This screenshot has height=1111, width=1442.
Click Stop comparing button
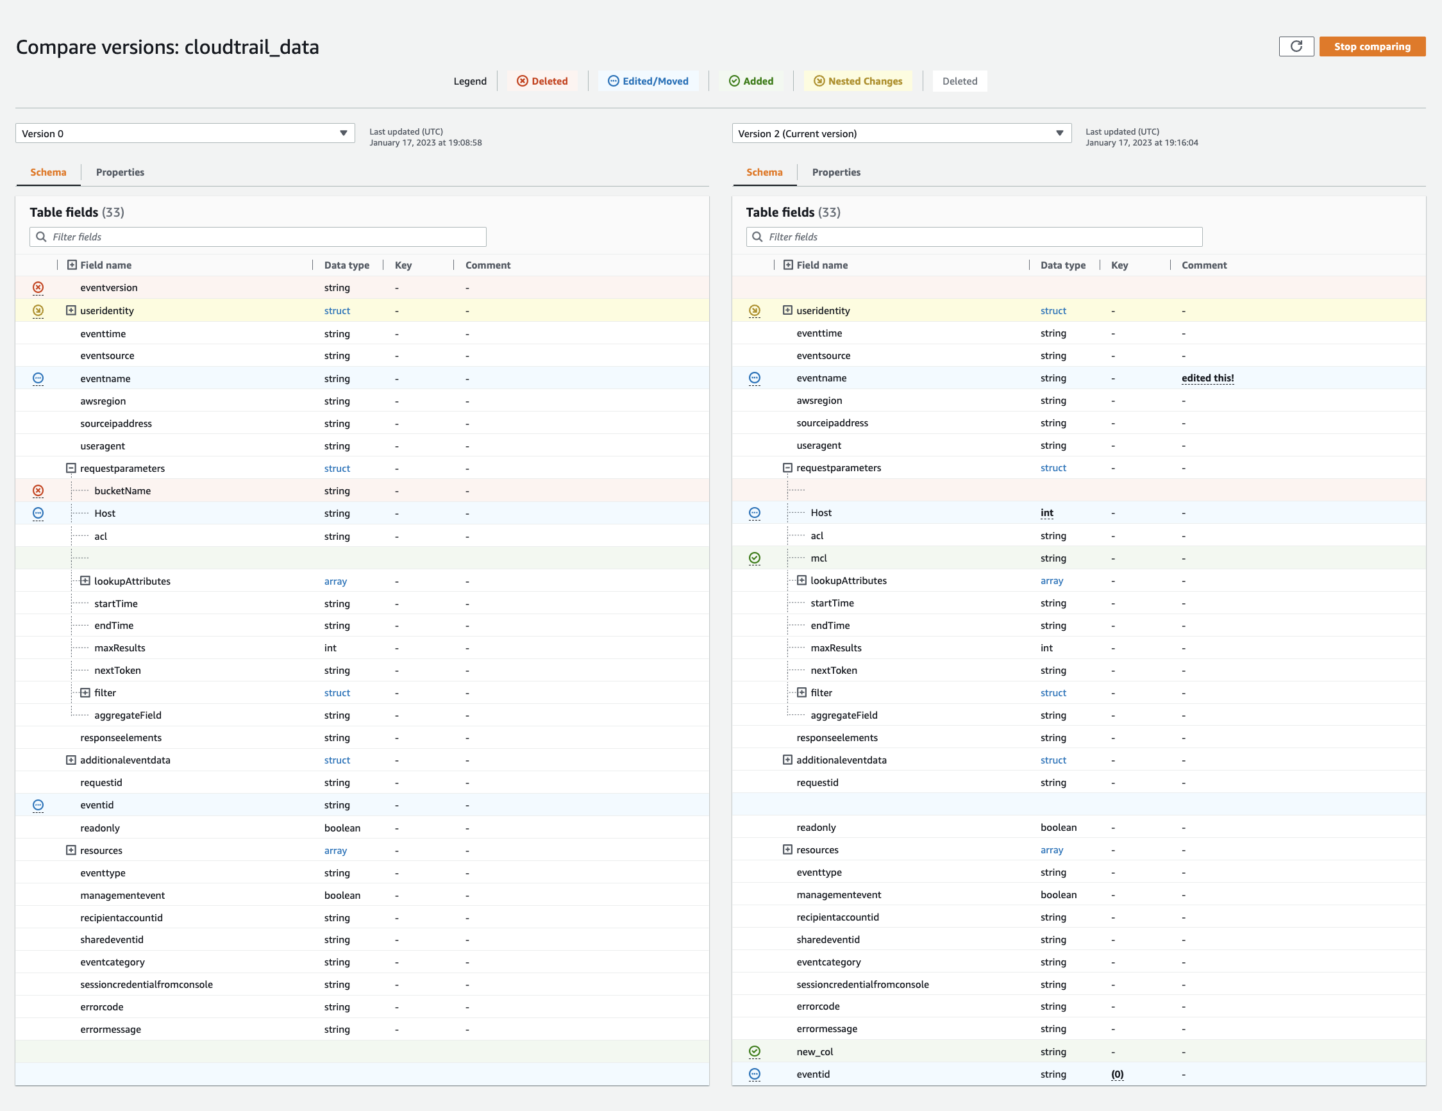[1372, 47]
